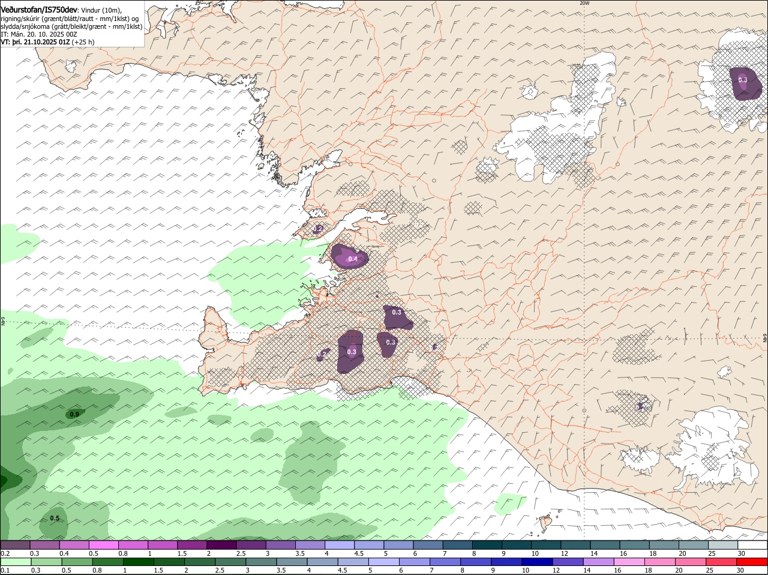Select the dark teal swatch labeled 8 in snow legend
Image resolution: width=768 pixels, height=575 pixels.
(487, 545)
